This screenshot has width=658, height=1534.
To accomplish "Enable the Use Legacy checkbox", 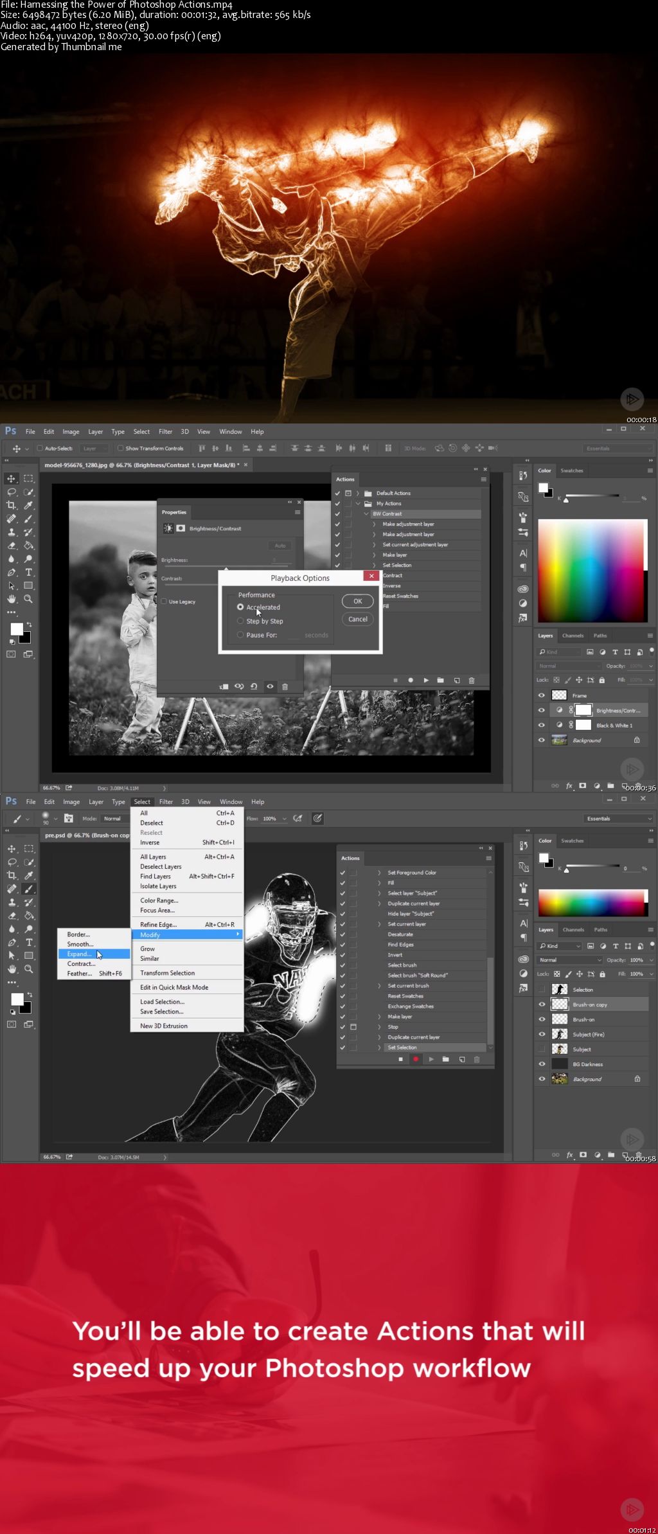I will coord(164,602).
